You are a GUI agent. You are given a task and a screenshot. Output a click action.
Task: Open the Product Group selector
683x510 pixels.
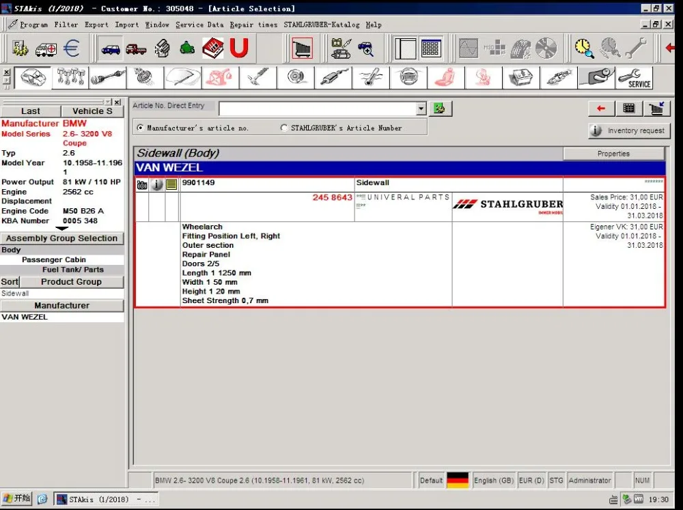[x=72, y=282]
